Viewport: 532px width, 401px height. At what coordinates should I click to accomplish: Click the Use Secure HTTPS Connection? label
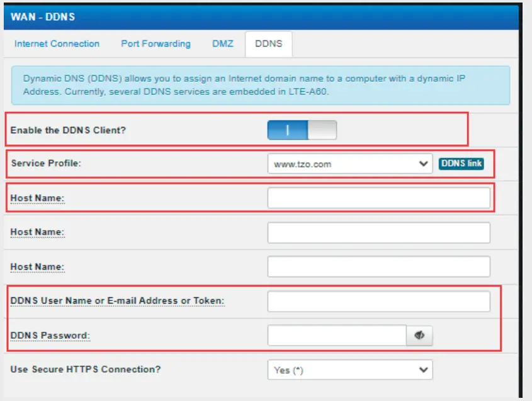[x=86, y=369]
